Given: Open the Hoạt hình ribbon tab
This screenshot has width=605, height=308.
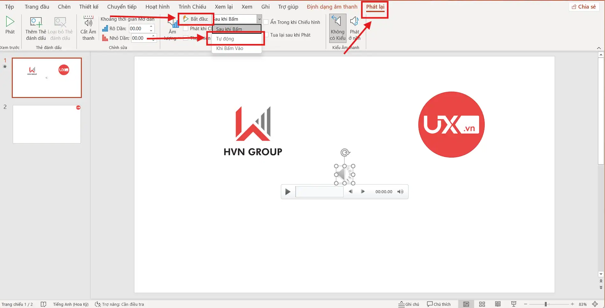Looking at the screenshot, I should click(x=157, y=7).
